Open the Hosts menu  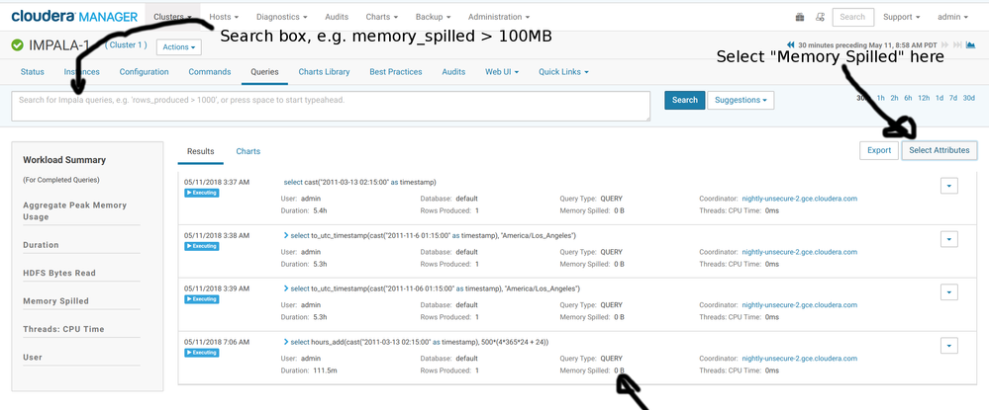(x=223, y=17)
